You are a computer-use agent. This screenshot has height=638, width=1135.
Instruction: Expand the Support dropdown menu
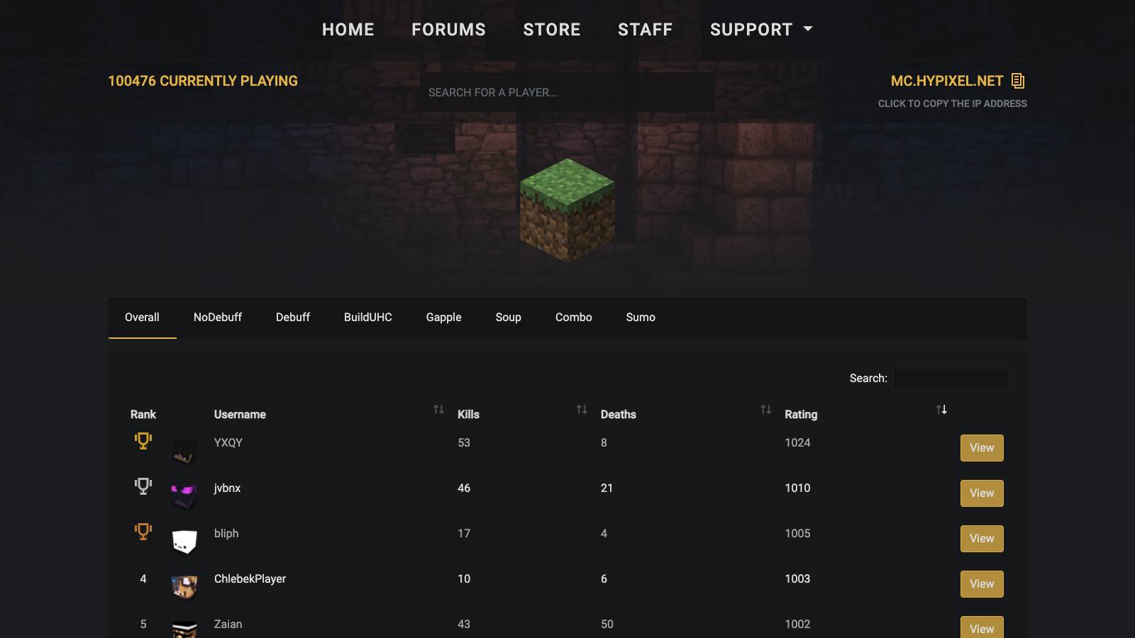(761, 30)
